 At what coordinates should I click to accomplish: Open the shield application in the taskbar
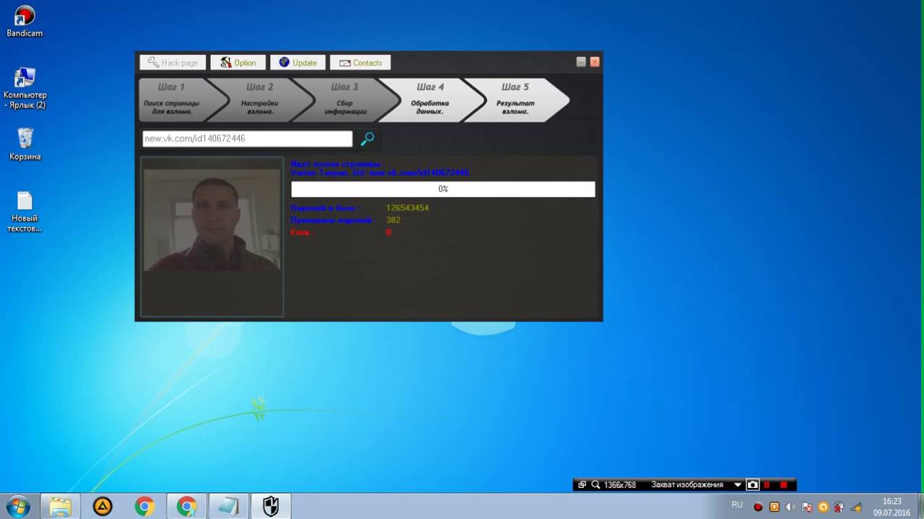(x=271, y=507)
